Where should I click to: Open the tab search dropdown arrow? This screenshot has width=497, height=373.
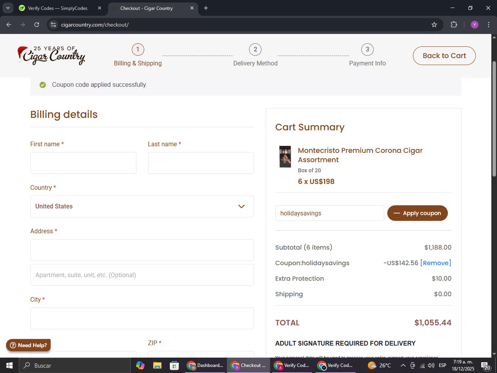pyautogui.click(x=8, y=8)
